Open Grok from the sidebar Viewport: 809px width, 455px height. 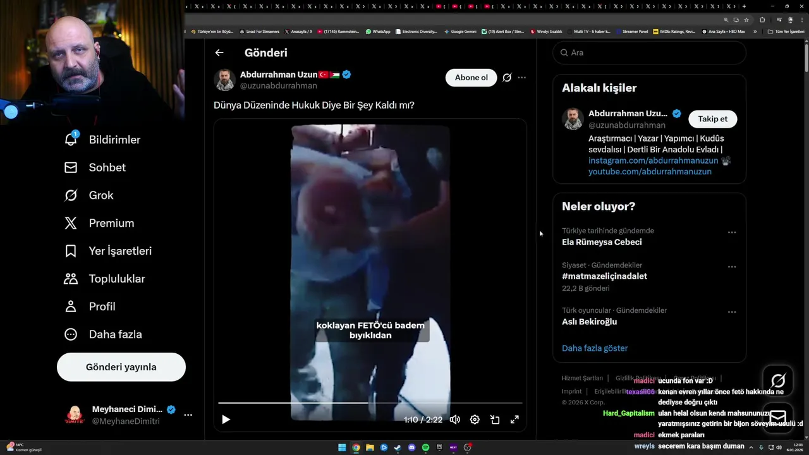pos(89,195)
